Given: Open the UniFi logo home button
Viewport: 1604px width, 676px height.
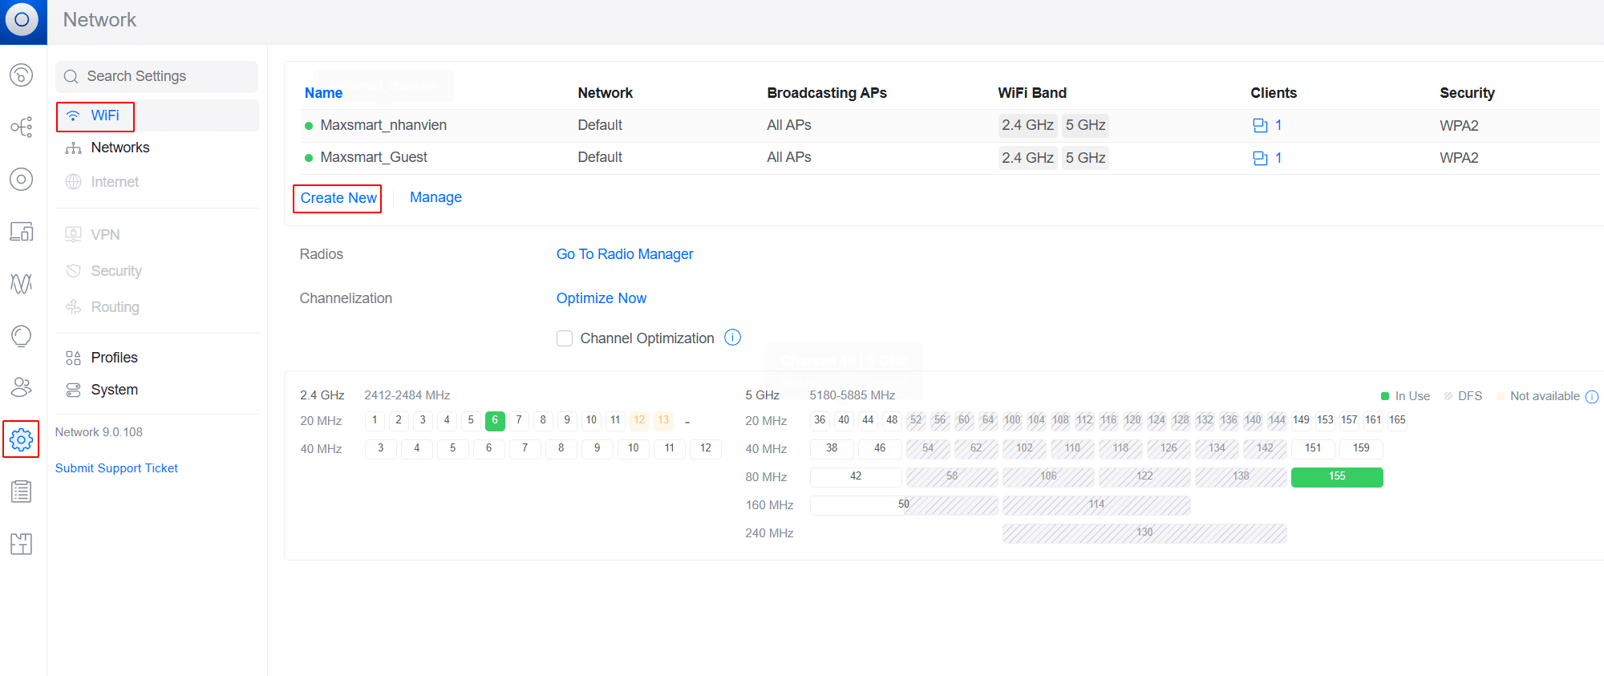Looking at the screenshot, I should coord(22,20).
